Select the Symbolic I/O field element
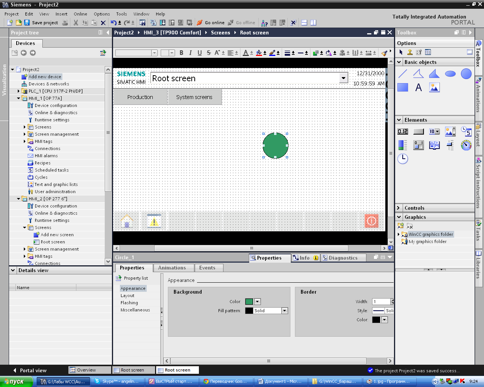 (434, 132)
